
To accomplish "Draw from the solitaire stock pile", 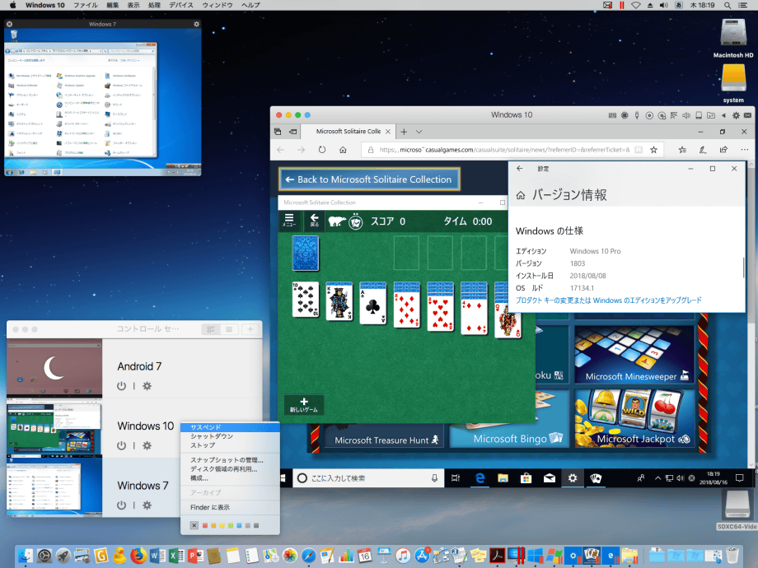I will [306, 253].
